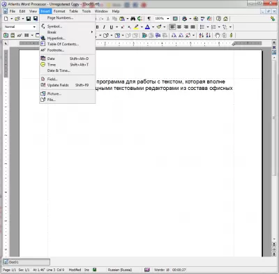Click the vertical scrollbar track
Image resolution: width=279 pixels, height=274 pixels.
pyautogui.click(x=274, y=149)
